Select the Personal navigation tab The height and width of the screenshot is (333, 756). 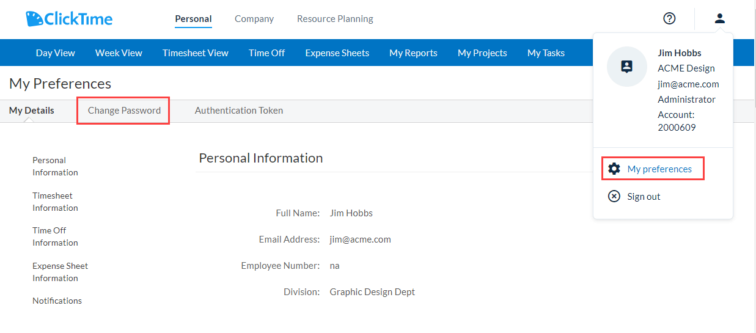(x=193, y=19)
